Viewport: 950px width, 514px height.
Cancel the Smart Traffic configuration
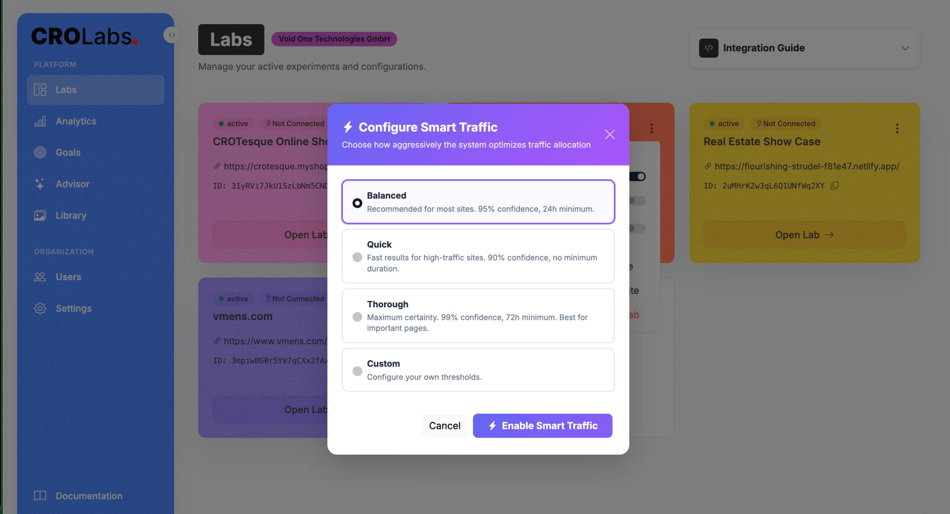444,425
